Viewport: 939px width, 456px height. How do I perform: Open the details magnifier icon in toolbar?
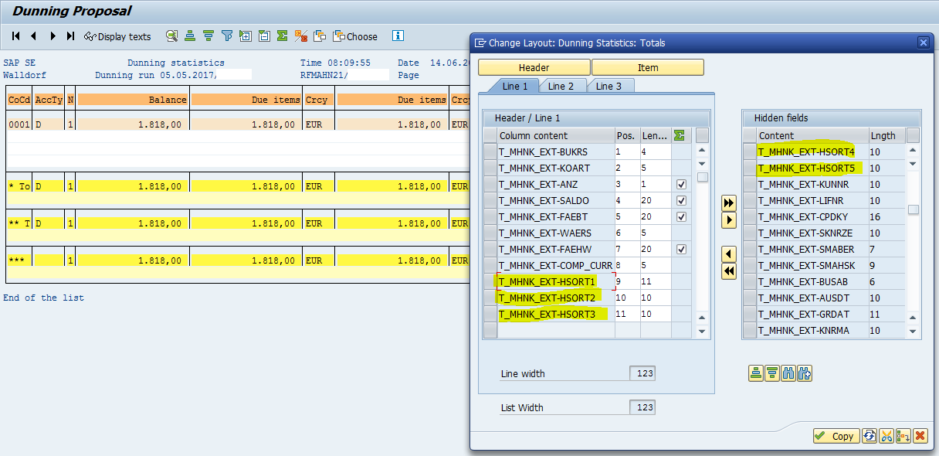171,36
